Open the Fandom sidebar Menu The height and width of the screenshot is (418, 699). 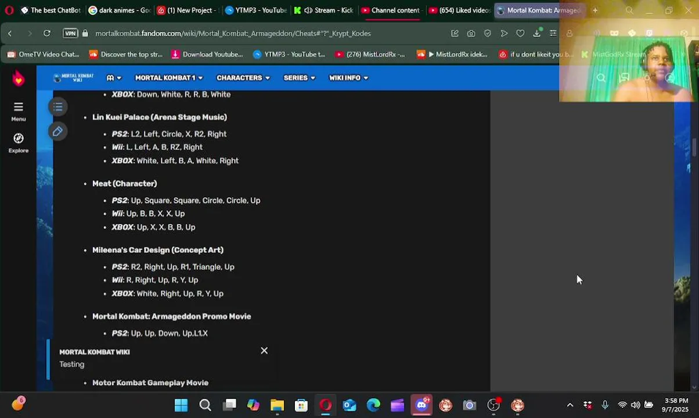pos(18,111)
